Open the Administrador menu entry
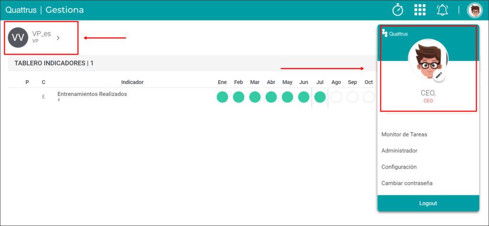Screen dimensions: 489x226 coord(399,151)
